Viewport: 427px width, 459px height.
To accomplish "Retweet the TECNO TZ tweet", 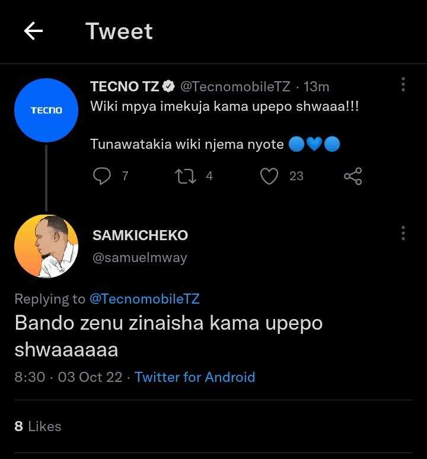I will [x=186, y=176].
